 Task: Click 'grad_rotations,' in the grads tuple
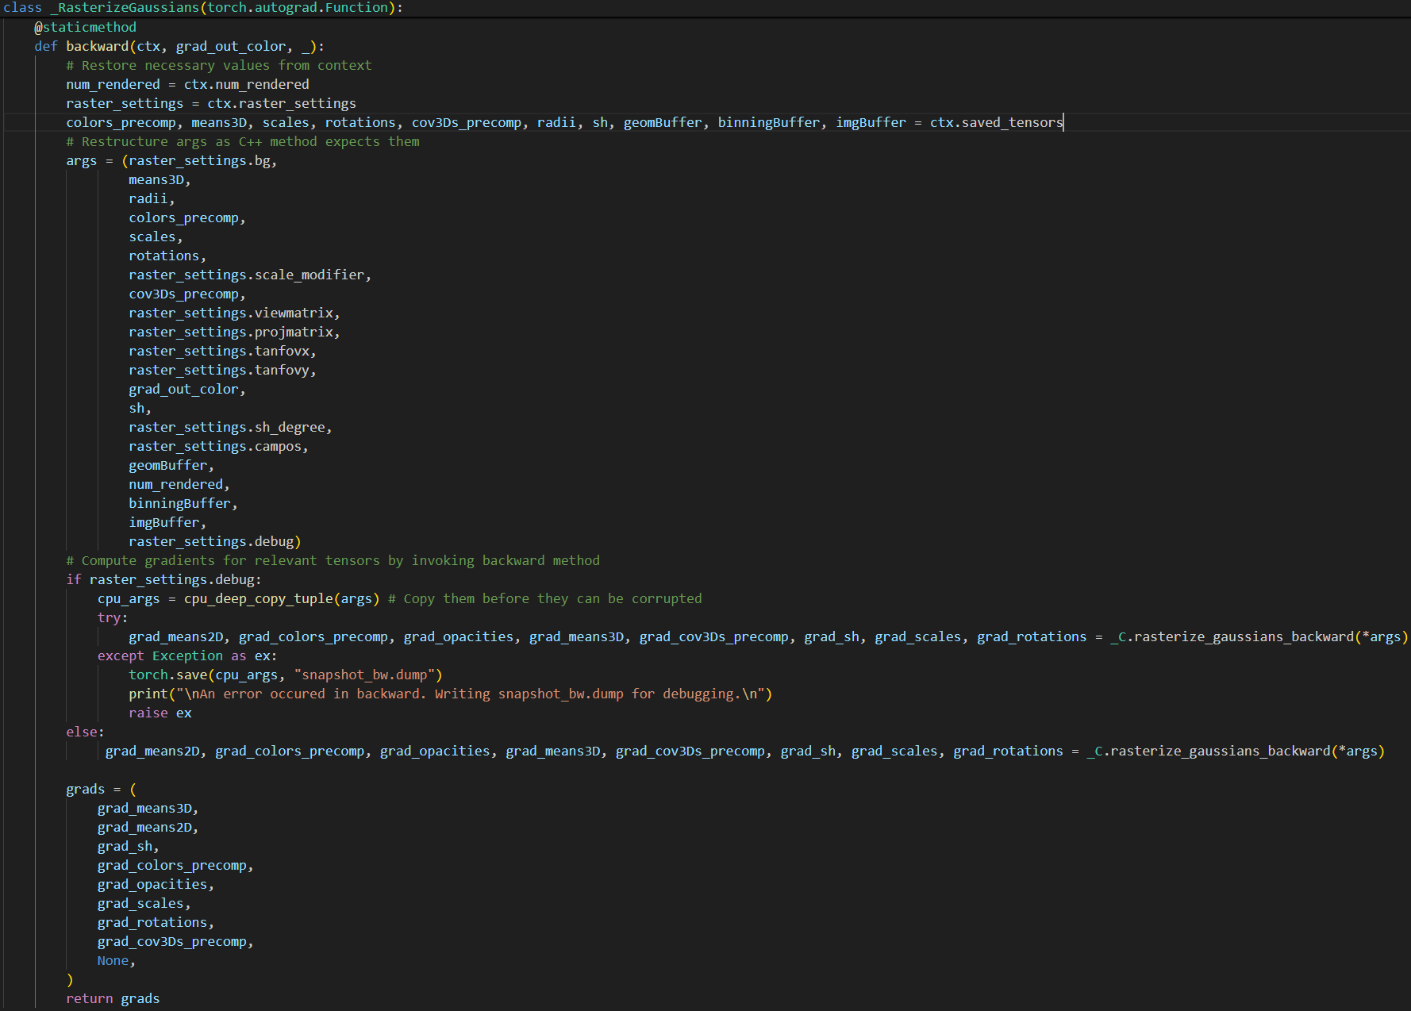click(x=156, y=922)
